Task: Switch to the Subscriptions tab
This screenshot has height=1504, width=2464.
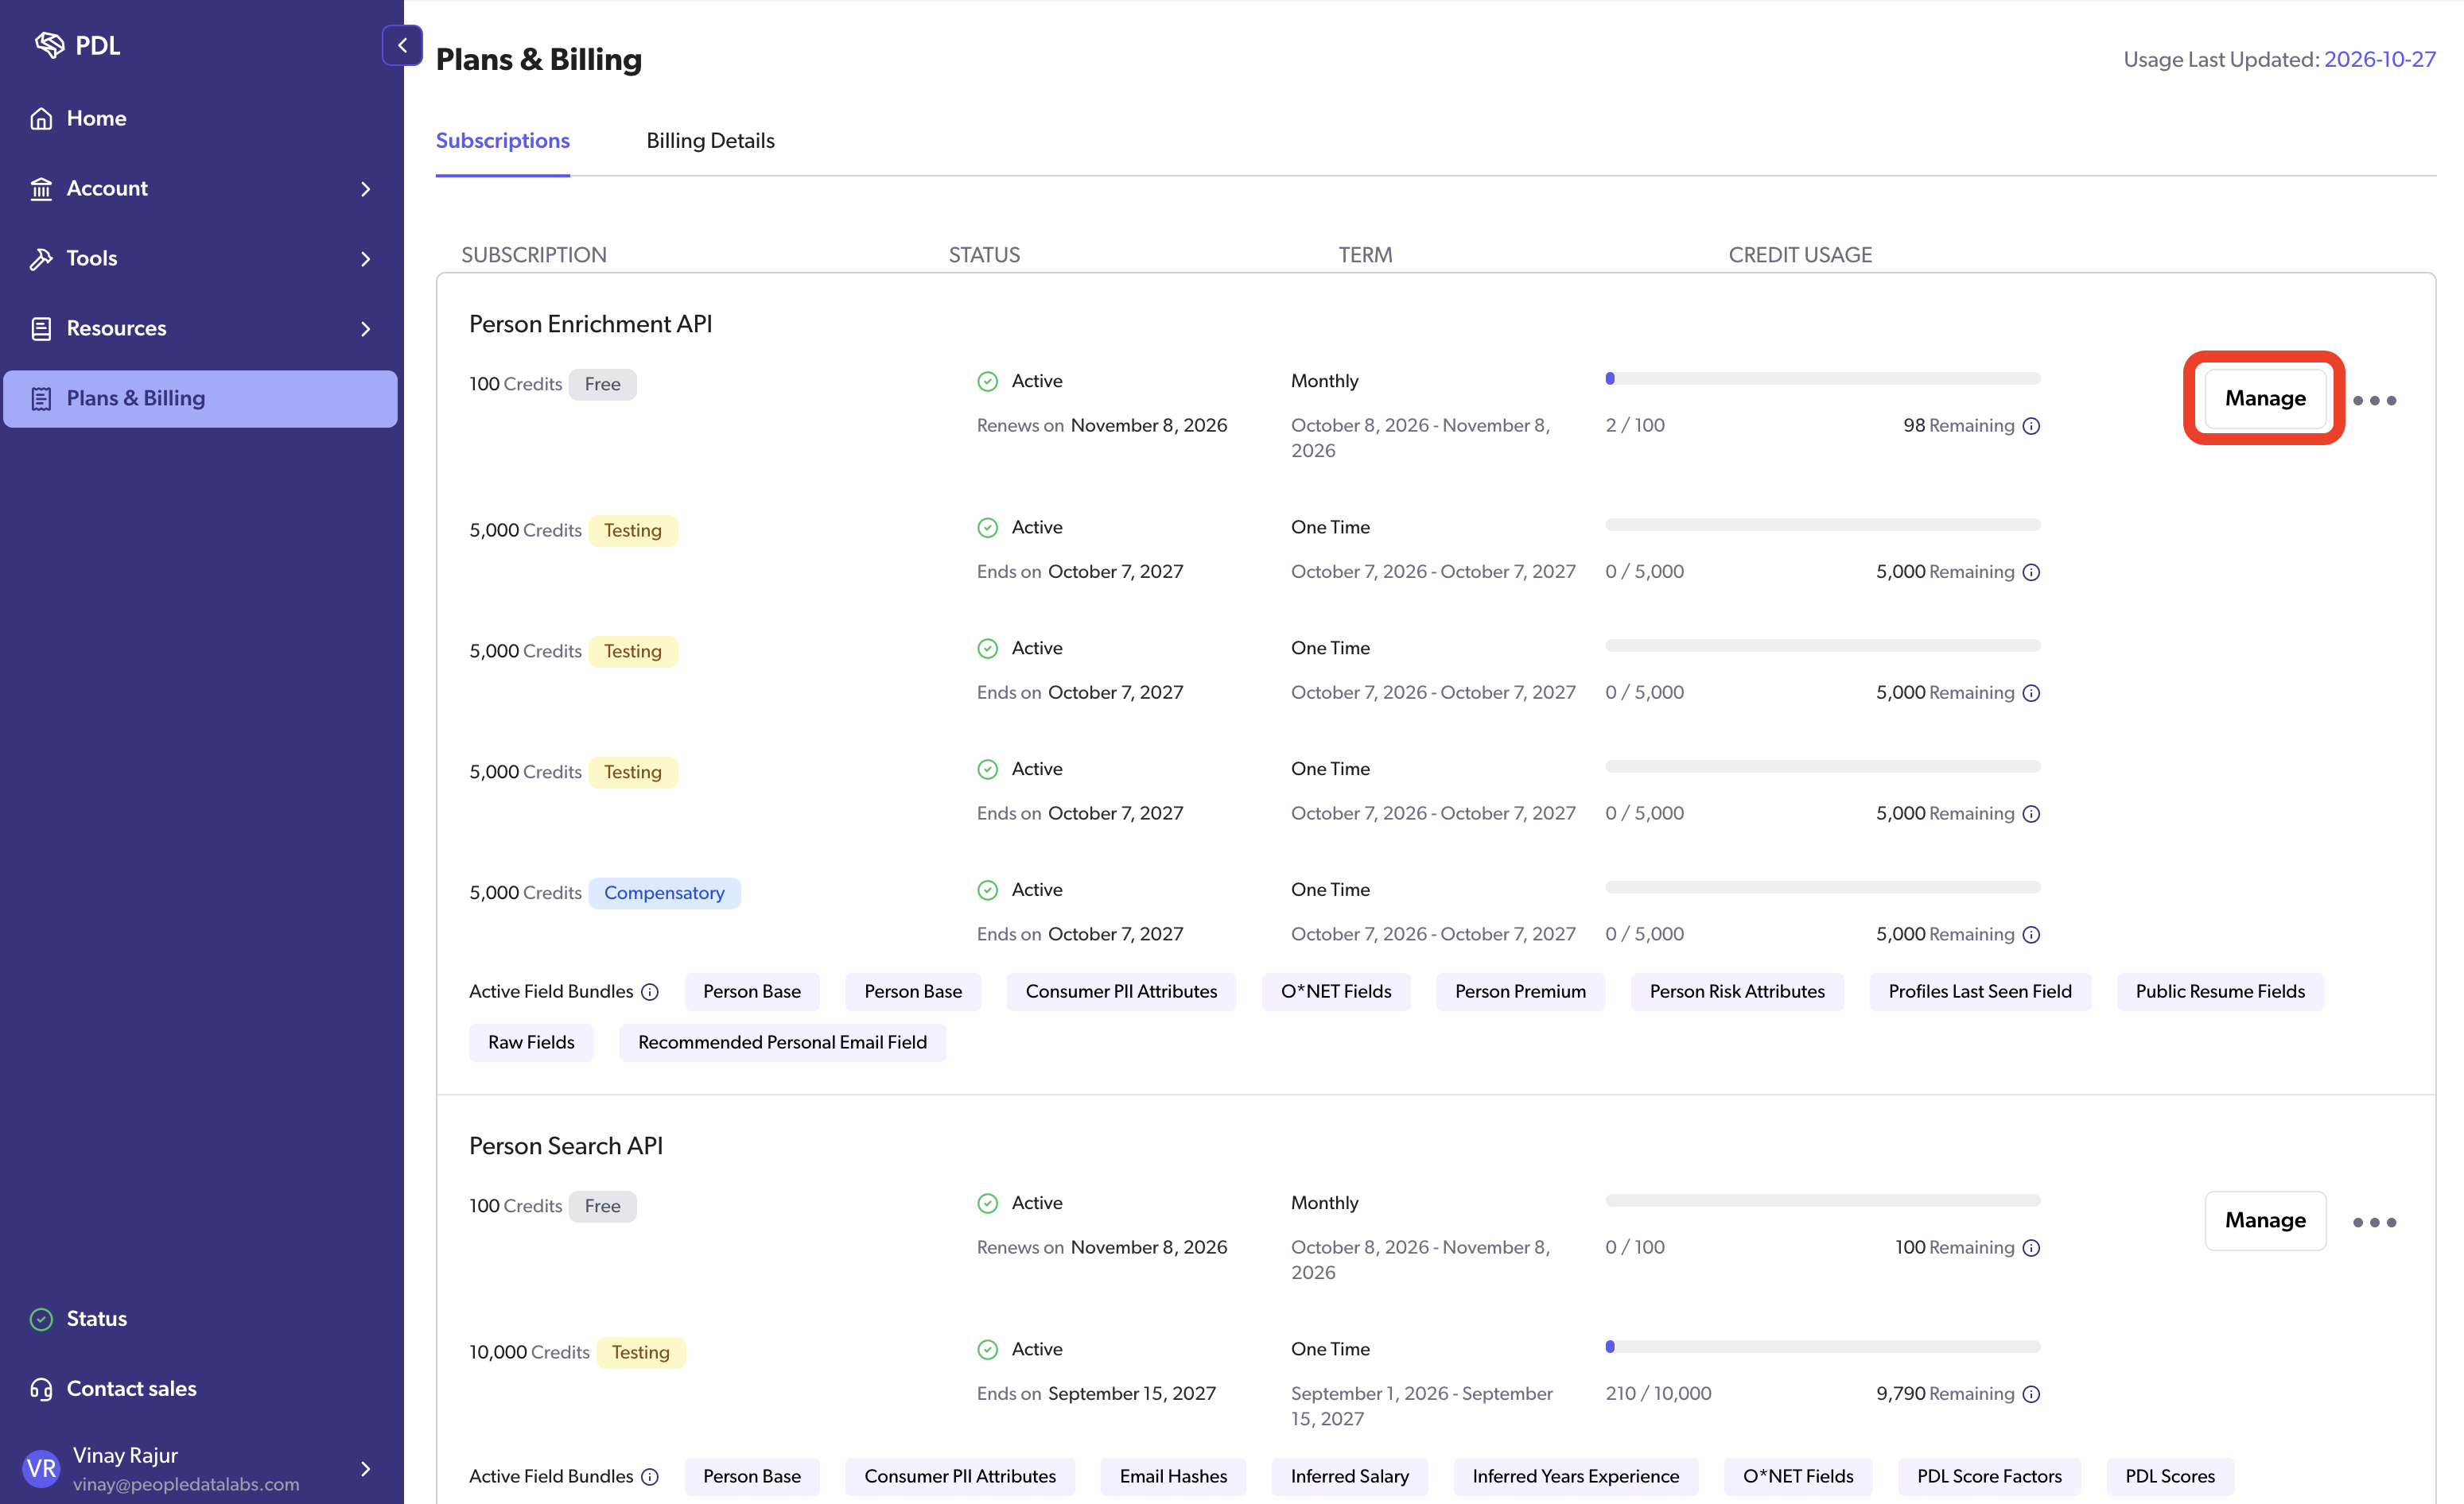Action: coord(502,141)
